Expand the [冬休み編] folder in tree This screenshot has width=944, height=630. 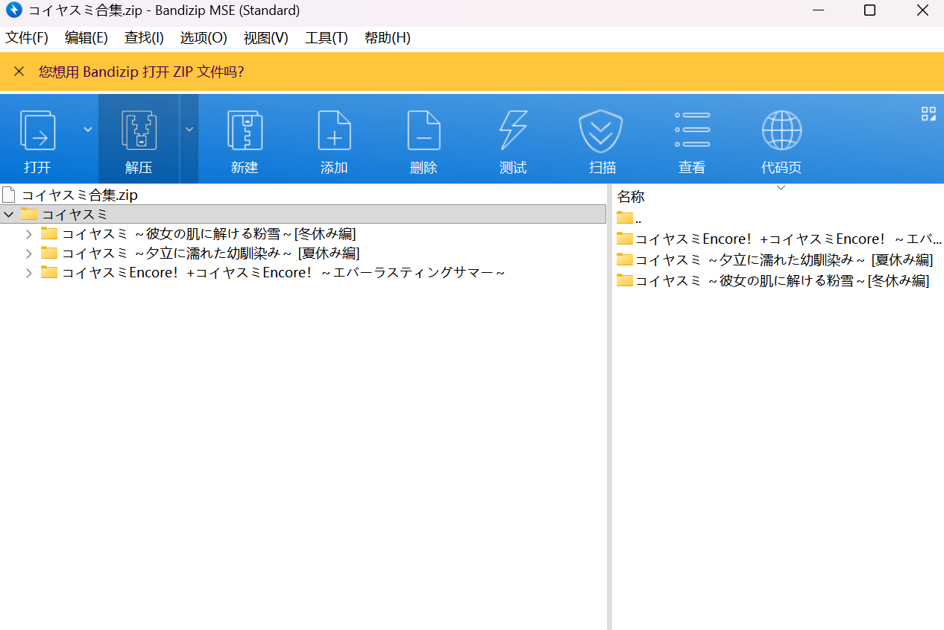coord(29,234)
